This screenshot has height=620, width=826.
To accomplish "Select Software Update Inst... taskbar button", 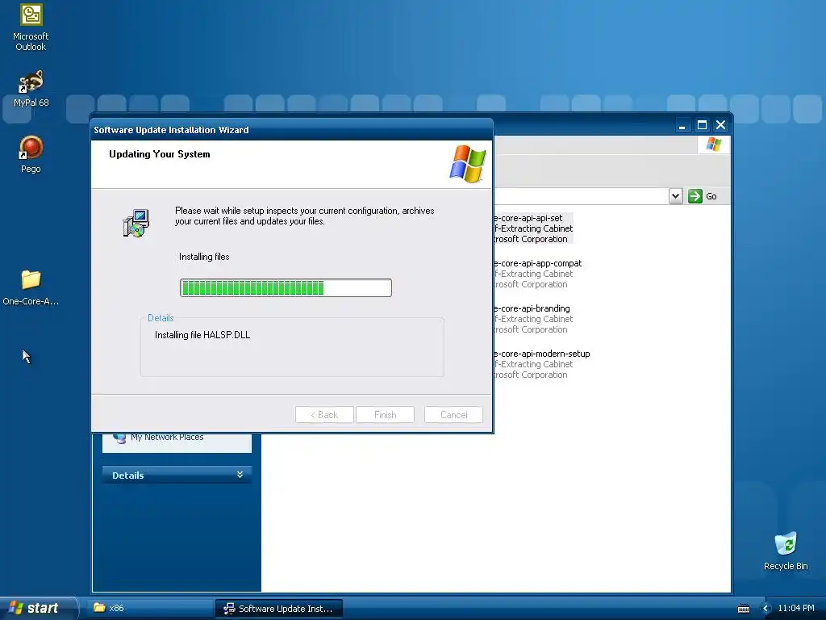I will tap(279, 609).
